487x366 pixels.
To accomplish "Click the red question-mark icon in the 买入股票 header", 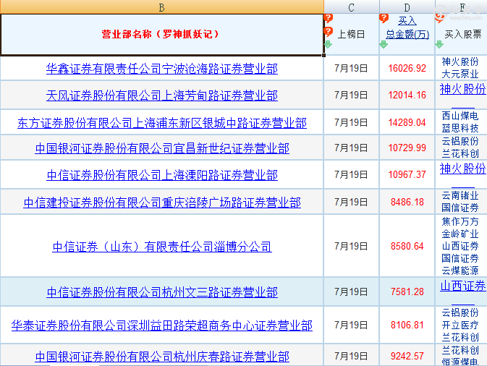I will point(440,18).
